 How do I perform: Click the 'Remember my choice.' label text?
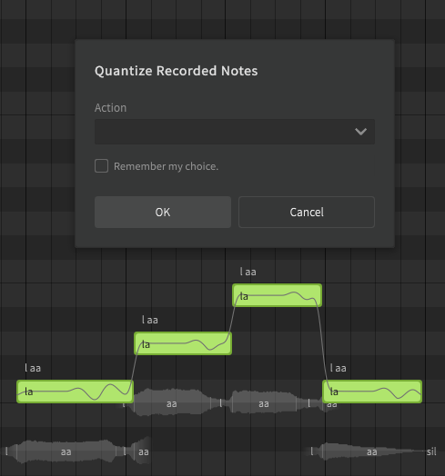click(166, 166)
